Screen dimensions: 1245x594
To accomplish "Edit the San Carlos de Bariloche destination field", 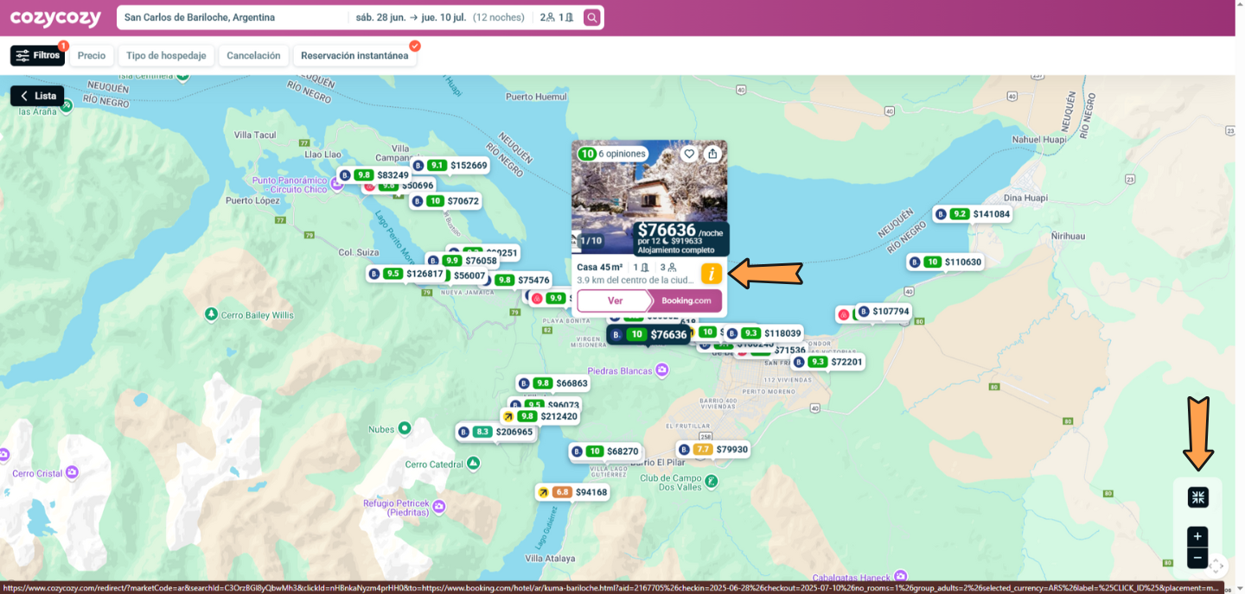I will tap(232, 17).
